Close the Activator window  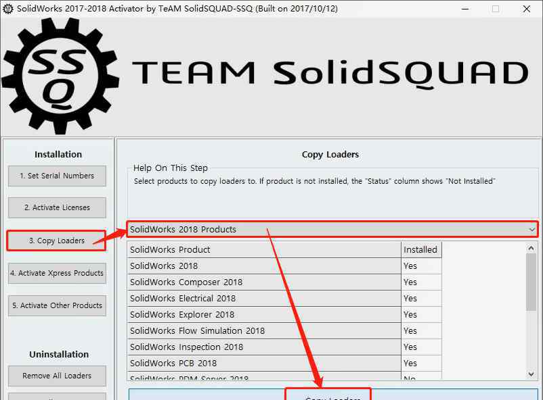[526, 9]
